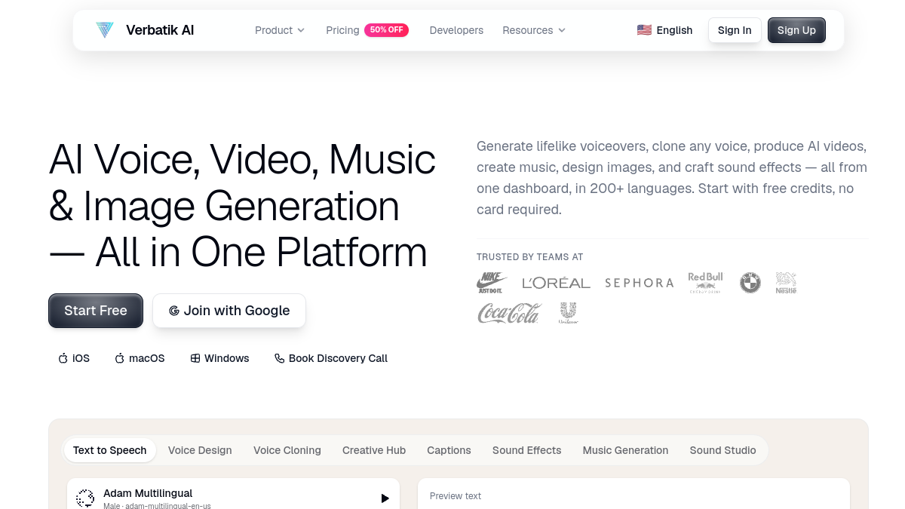Select the Music Generation tab

tap(625, 450)
